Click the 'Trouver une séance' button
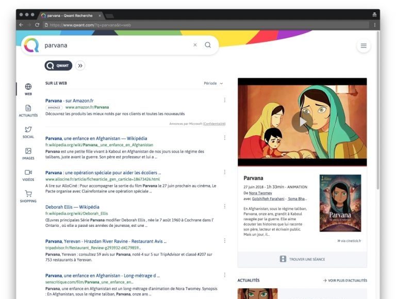396x299 pixels. point(302,259)
